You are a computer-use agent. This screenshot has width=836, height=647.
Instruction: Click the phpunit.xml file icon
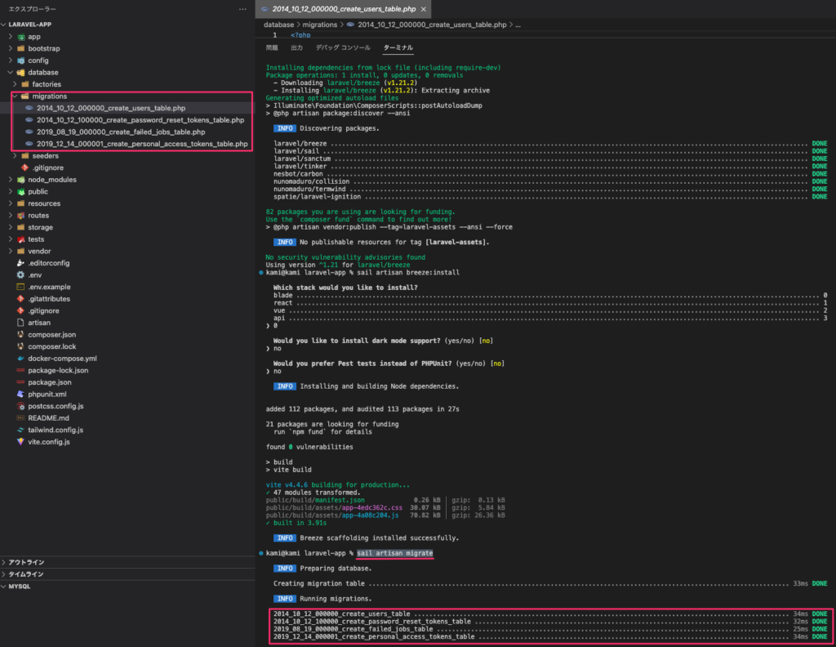20,394
